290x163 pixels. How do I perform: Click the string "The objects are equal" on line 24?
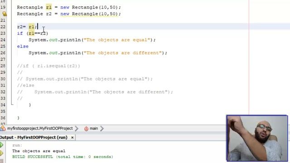117,40
